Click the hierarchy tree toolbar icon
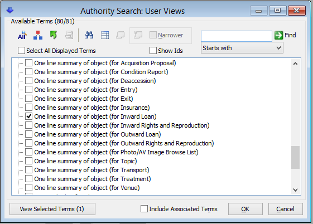Viewport: 313px width, 224px height. [38, 35]
